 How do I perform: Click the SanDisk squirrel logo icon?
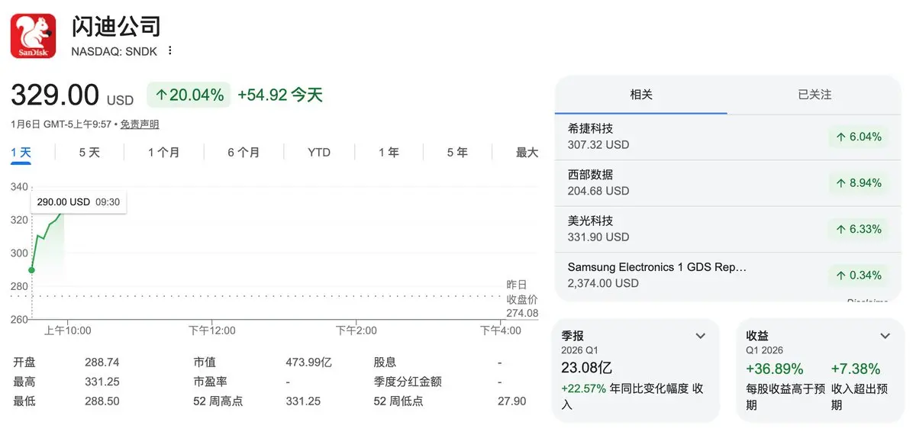point(33,36)
